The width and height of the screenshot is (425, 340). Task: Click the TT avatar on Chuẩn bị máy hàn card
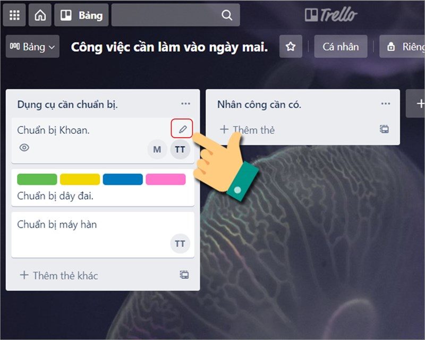180,243
